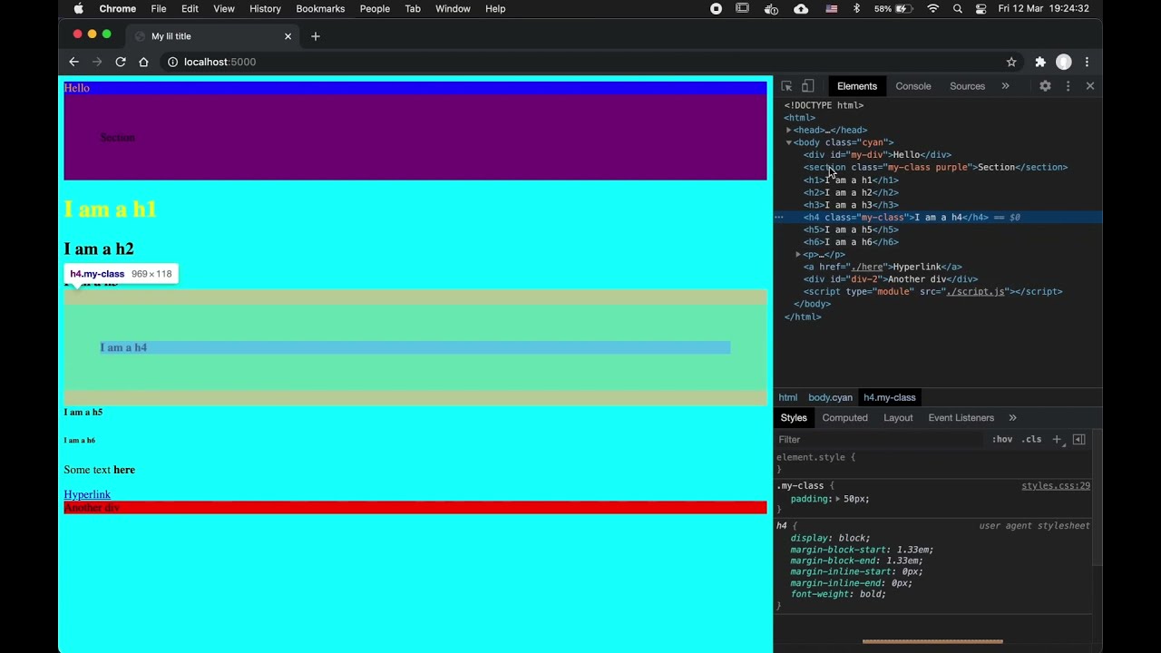This screenshot has width=1161, height=653.
Task: Expand the p element node
Action: pyautogui.click(x=798, y=255)
